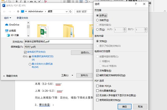Align text left in Word ribbon
The image size is (167, 110).
pos(65,1)
